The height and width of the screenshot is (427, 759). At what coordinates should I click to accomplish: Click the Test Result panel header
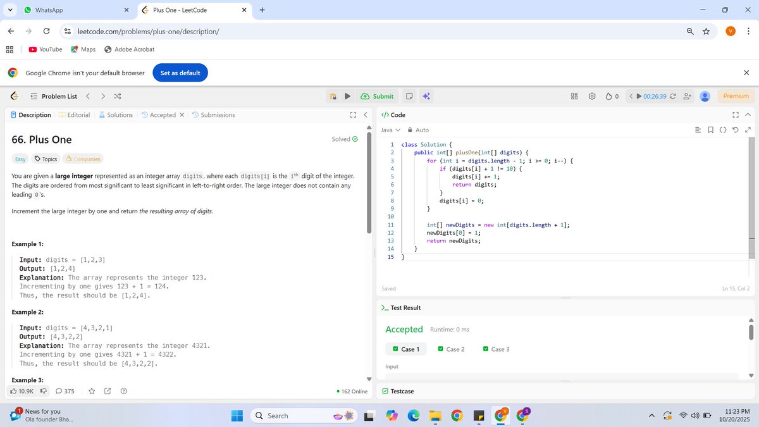point(401,307)
